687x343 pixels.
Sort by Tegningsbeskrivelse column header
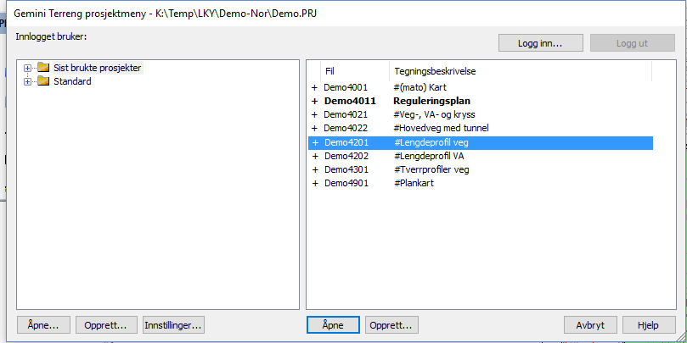433,71
